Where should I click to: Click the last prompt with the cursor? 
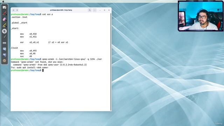click(27, 70)
